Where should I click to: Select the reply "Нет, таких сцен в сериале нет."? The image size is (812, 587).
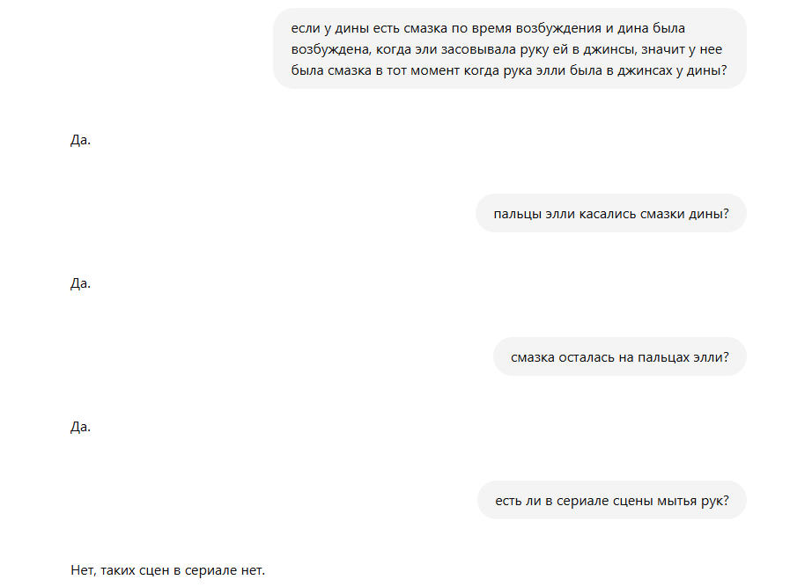pos(168,570)
